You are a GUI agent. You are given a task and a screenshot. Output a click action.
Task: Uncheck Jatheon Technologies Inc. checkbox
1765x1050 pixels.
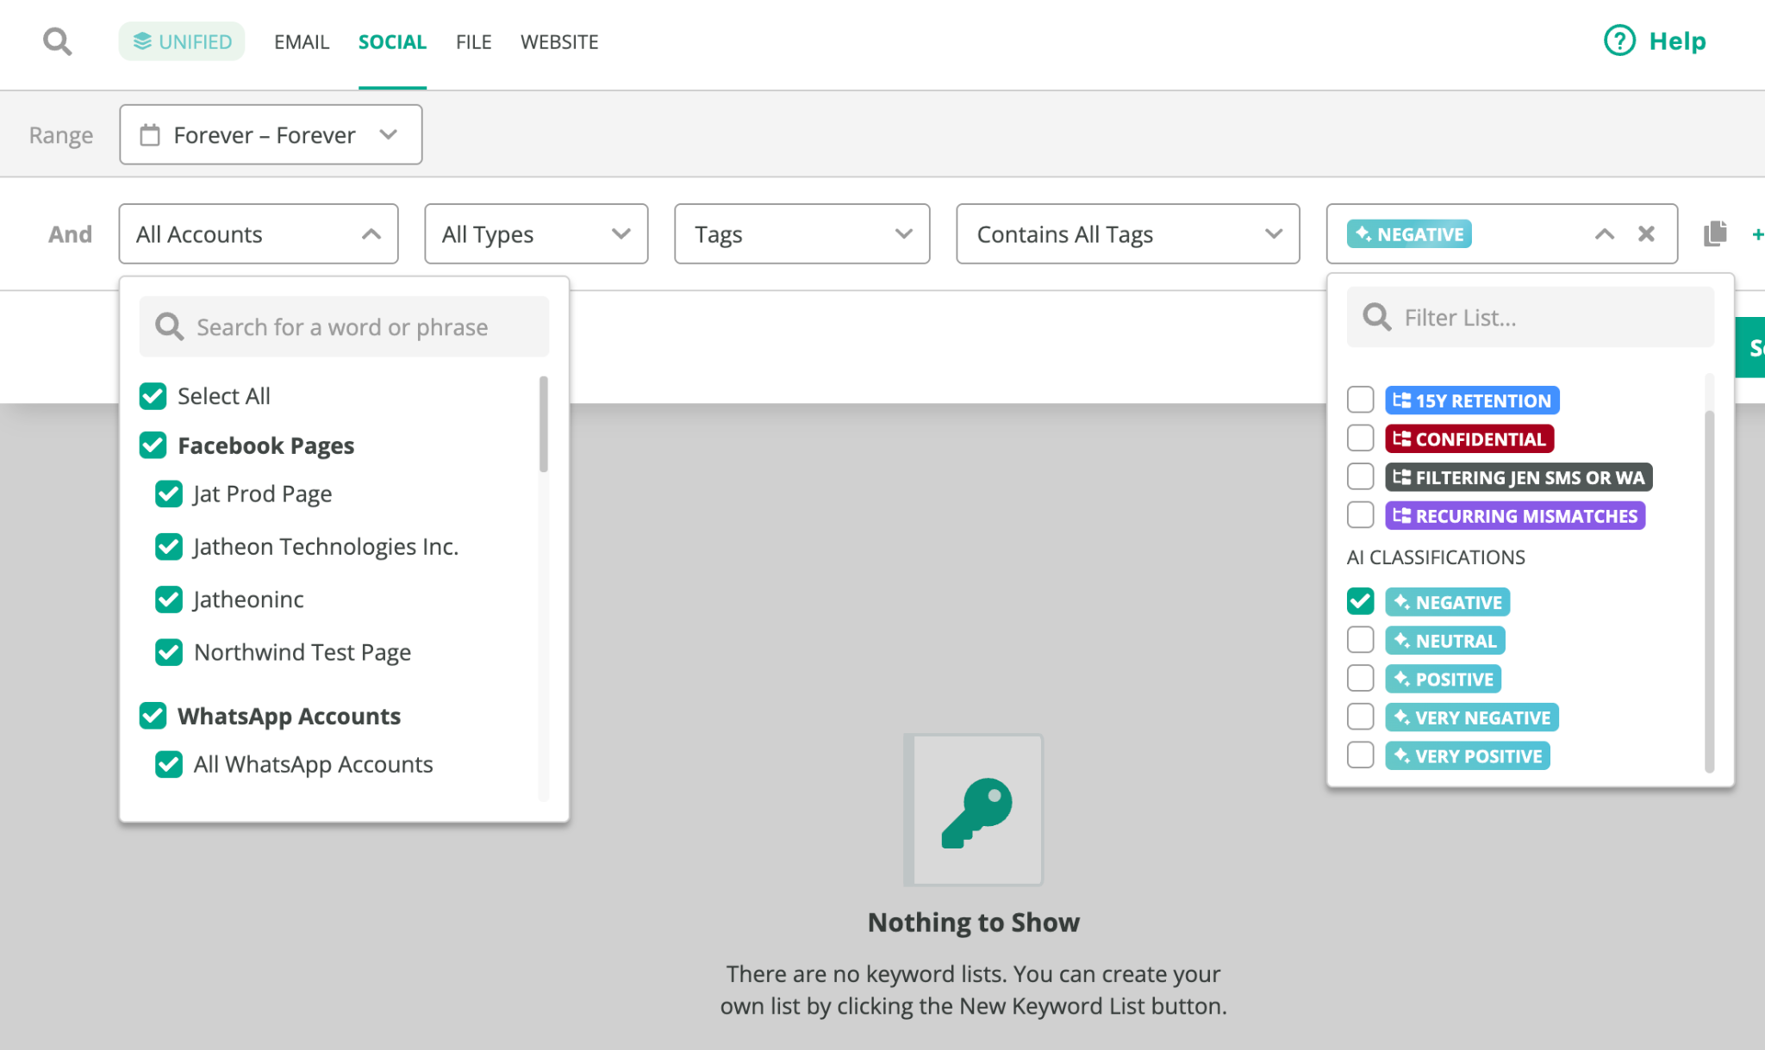[x=169, y=547]
